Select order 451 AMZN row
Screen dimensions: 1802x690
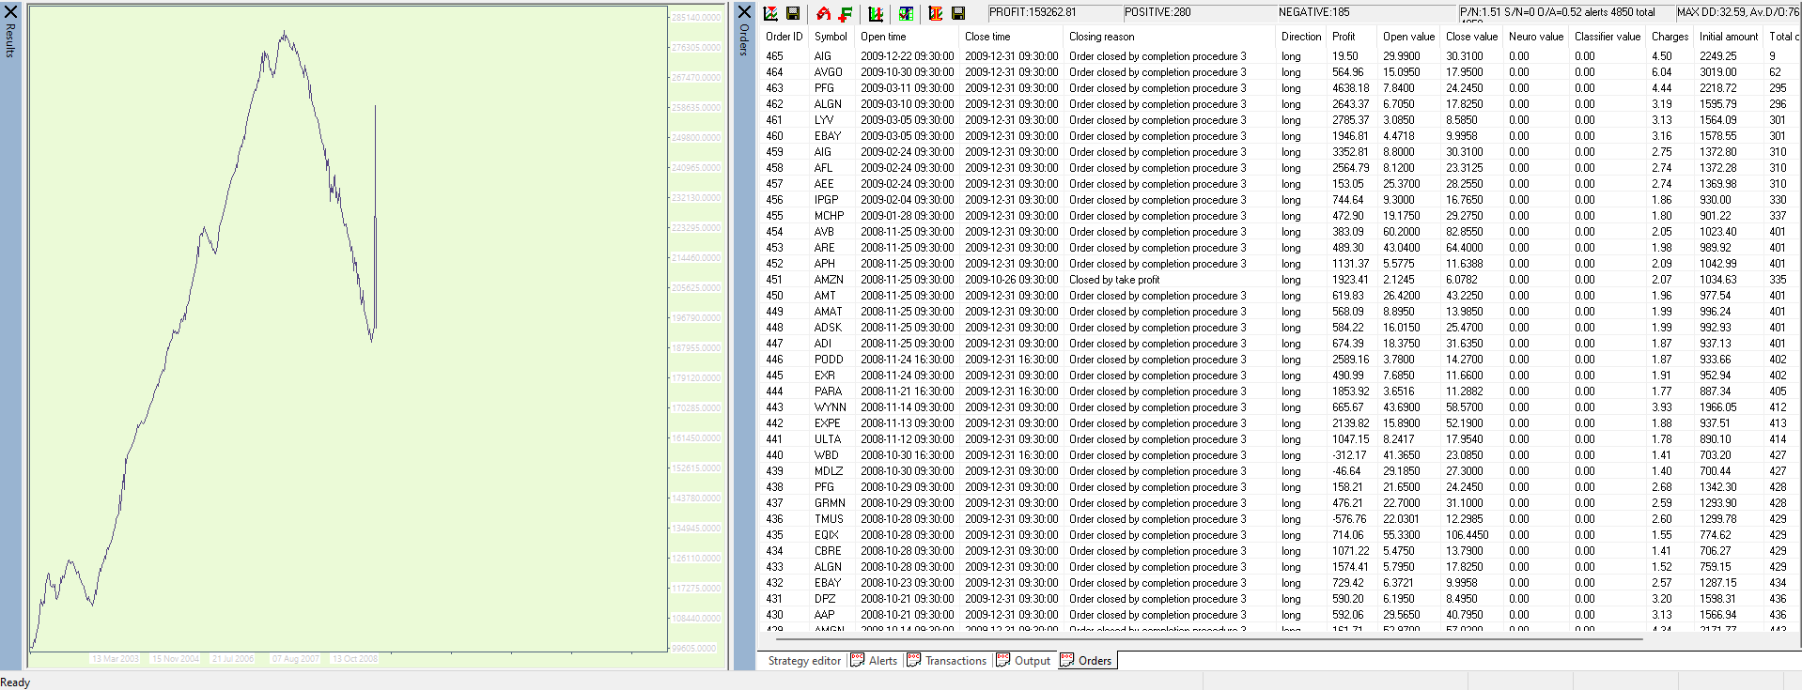pos(1033,280)
